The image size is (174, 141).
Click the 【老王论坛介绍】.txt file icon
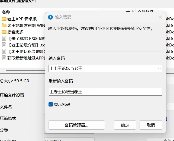tap(4, 45)
